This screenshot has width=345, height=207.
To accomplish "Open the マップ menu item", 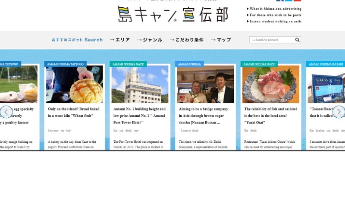I will (221, 40).
